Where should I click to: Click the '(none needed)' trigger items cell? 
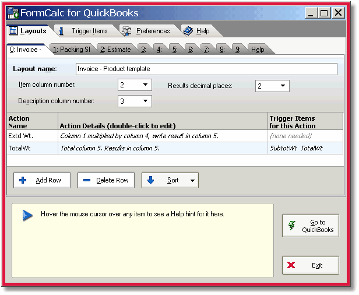coord(305,136)
